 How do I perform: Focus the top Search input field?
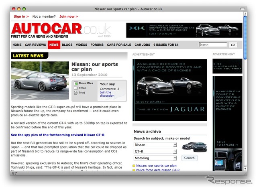(x=213, y=45)
